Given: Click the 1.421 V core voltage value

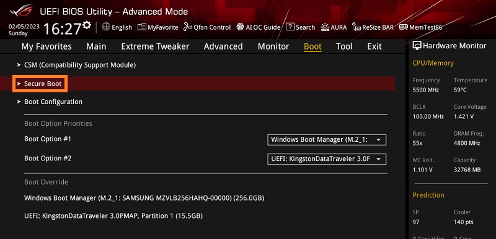Looking at the screenshot, I should pos(463,116).
